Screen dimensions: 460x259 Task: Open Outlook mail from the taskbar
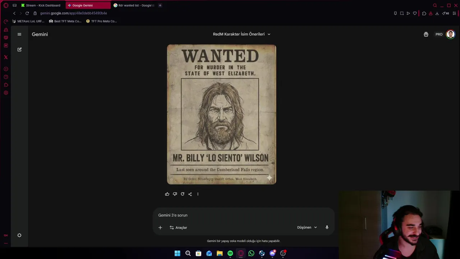pos(209,253)
